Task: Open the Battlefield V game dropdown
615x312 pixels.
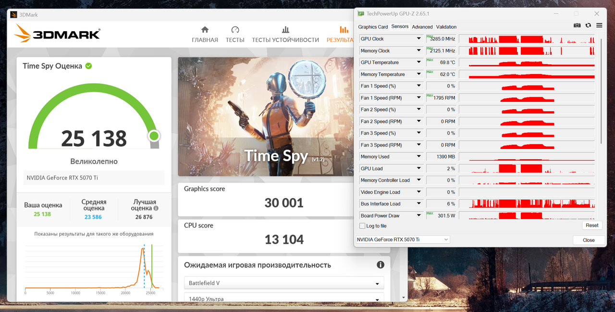Action: (x=284, y=283)
